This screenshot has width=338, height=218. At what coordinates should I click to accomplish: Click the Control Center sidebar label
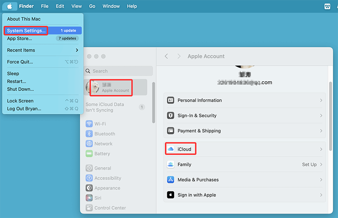pyautogui.click(x=110, y=208)
